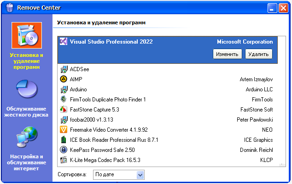Click the Peter Pawlowski publisher text
This screenshot has height=184, width=292.
click(255, 120)
